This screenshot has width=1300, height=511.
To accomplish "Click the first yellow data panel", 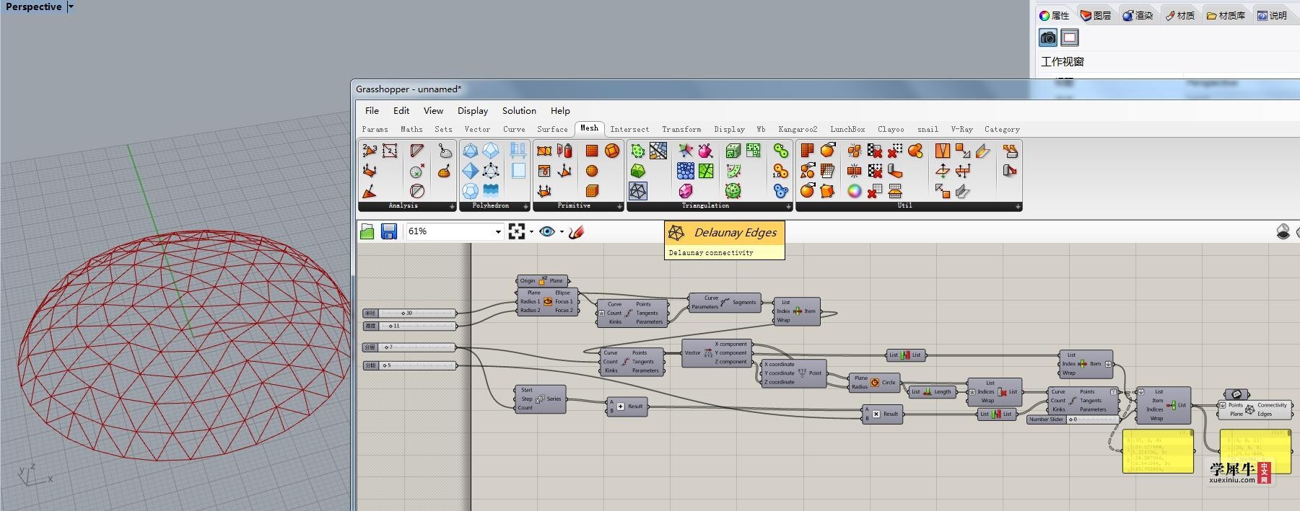I will point(1158,451).
